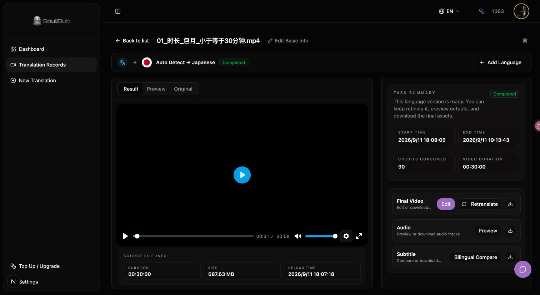Open the credits coin icon
This screenshot has height=295, width=540.
(x=482, y=11)
